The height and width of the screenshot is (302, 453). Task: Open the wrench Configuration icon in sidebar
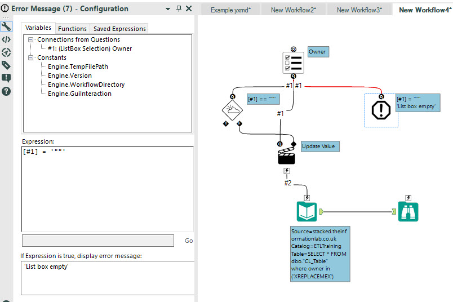pos(6,26)
